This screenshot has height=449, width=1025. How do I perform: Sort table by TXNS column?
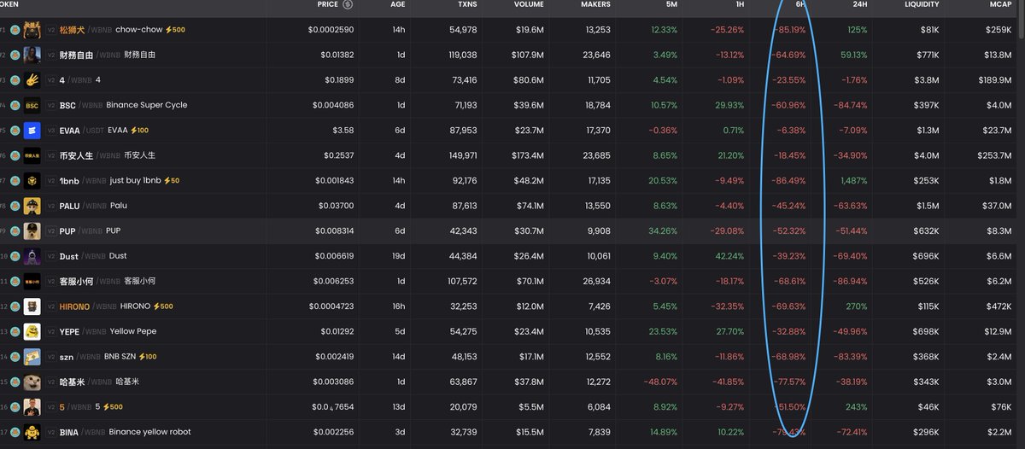coord(467,4)
